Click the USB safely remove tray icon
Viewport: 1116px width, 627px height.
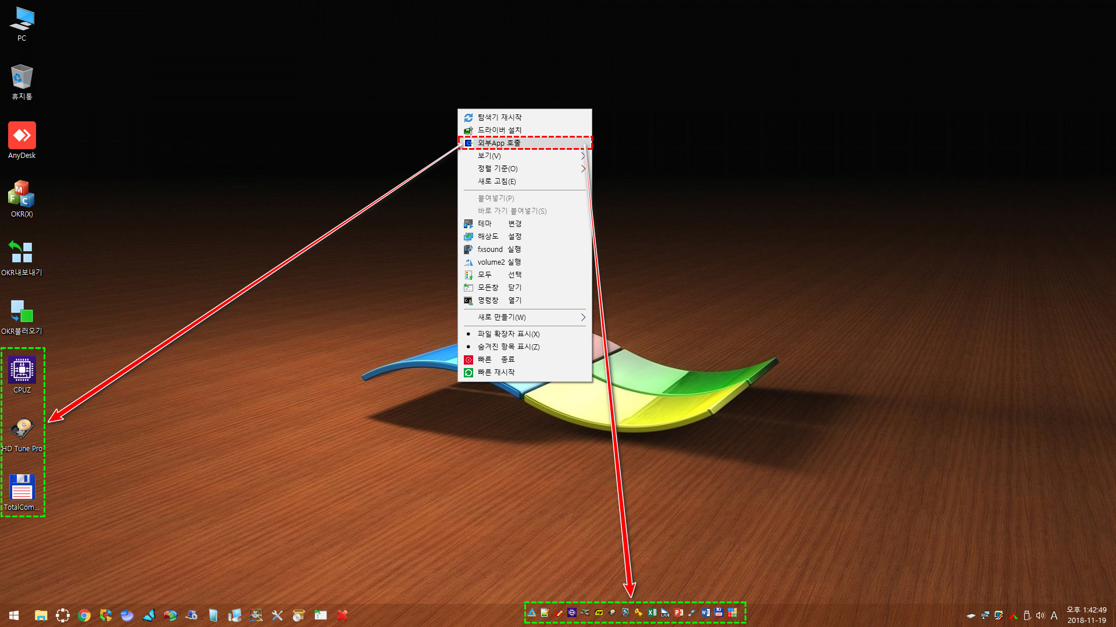pos(1027,615)
